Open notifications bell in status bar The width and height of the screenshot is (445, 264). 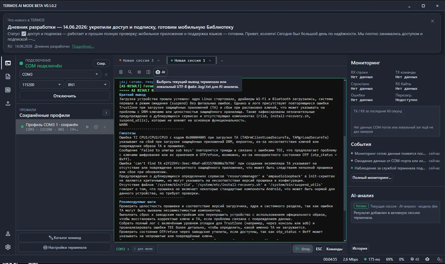point(439,259)
